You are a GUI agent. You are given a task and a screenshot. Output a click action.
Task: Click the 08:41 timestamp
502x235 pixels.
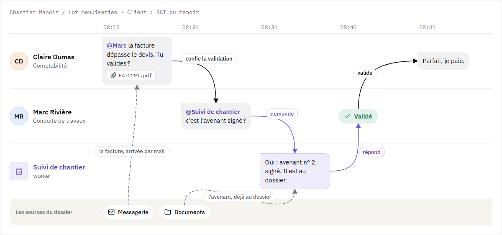[x=428, y=28]
